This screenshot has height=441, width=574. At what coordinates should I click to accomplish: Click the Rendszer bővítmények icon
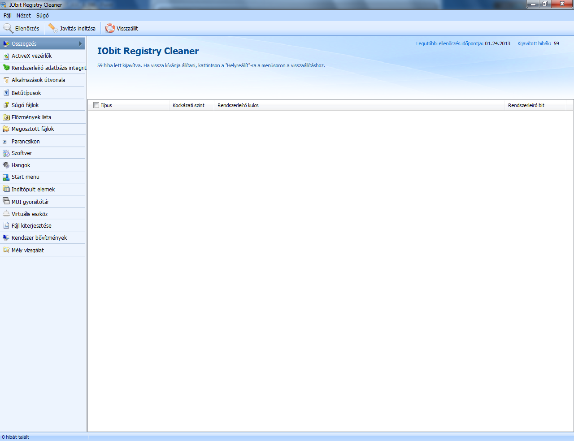click(x=6, y=238)
